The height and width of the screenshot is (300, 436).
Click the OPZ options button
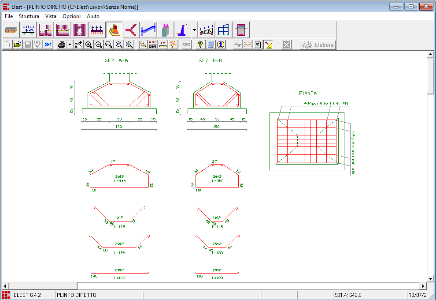[187, 45]
